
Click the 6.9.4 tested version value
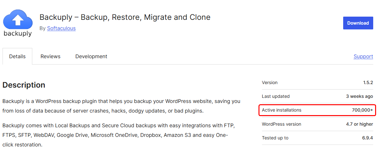coord(368,138)
